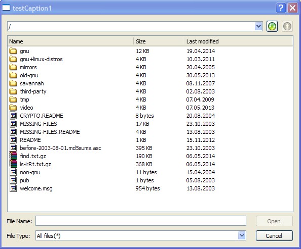Click the README file icon
This screenshot has width=301, height=249.
[x=13, y=140]
